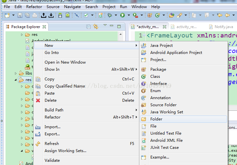
Task: Toggle Link with Editor in Package Explorer
Action: (96, 26)
